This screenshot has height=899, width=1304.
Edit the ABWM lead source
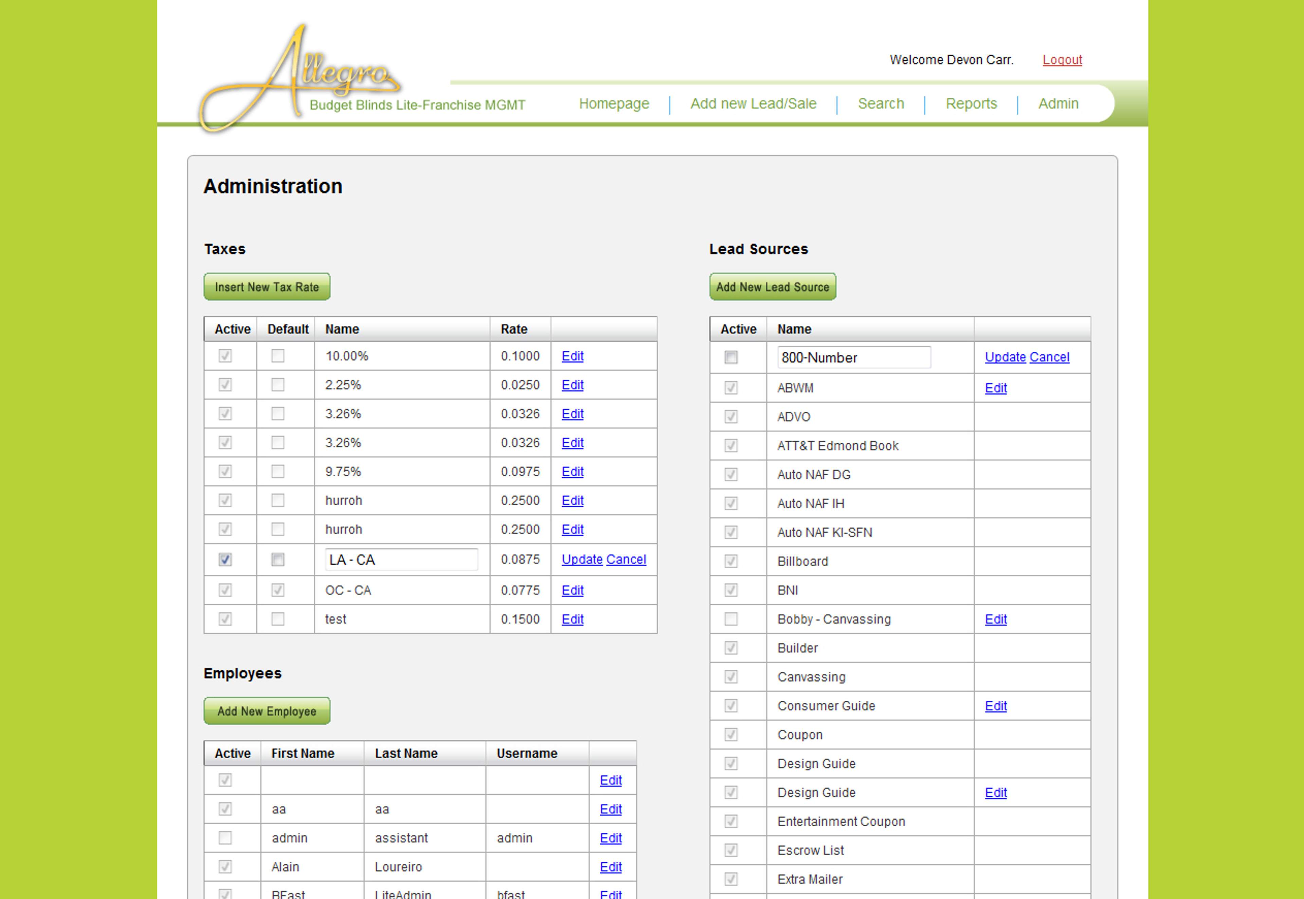995,388
